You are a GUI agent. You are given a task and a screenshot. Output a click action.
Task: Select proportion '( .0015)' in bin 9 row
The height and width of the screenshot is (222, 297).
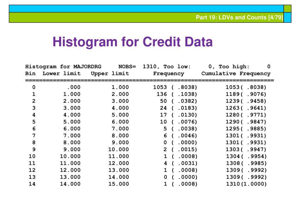pos(184,149)
